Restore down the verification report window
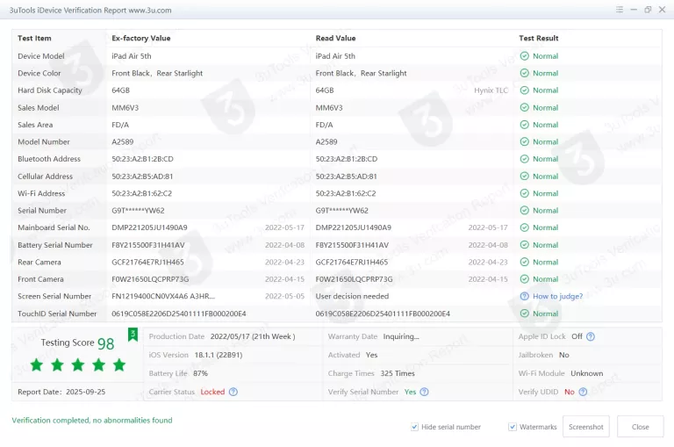Screen dimensions: 674x447 [648, 10]
